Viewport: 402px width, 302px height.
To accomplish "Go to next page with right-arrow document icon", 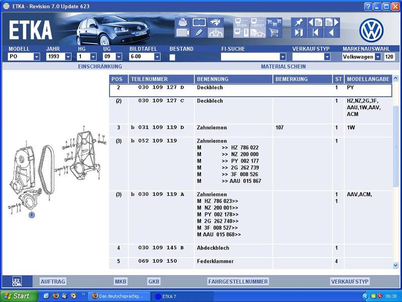I will coord(332,22).
